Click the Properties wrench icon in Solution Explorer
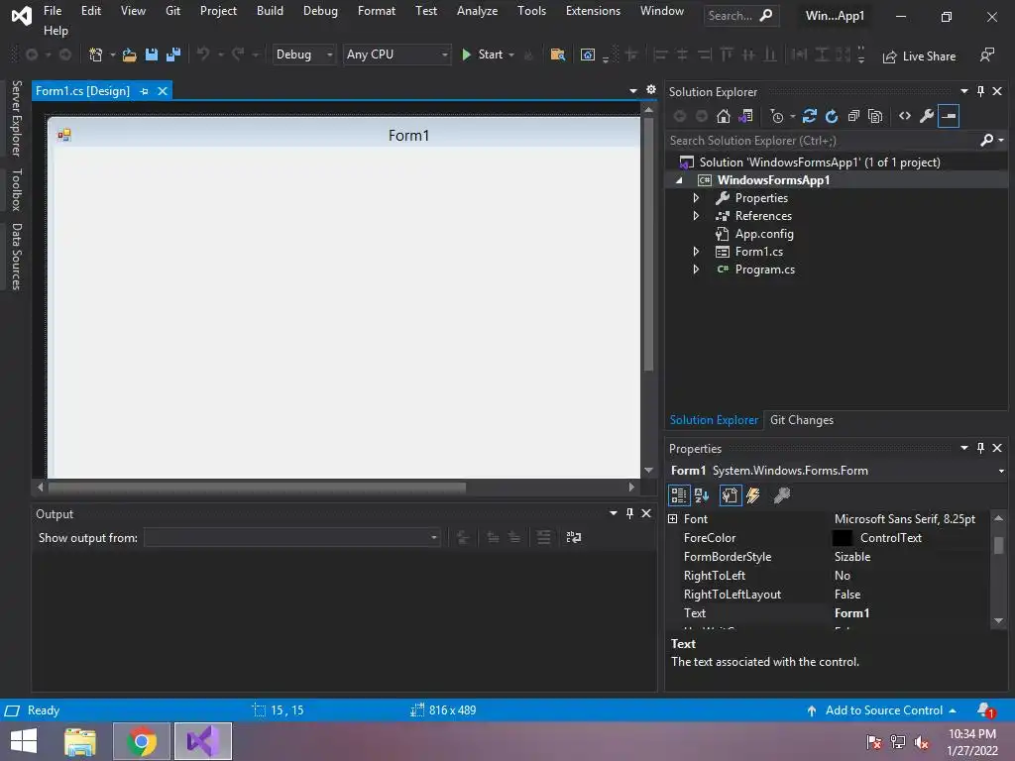This screenshot has width=1015, height=761. pyautogui.click(x=927, y=117)
